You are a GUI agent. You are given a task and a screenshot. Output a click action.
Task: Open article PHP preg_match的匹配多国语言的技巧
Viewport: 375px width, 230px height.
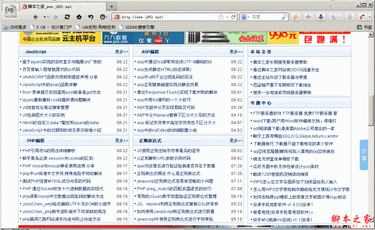174,189
